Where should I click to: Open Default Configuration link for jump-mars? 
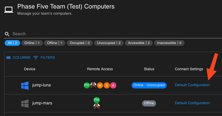pos(192,103)
